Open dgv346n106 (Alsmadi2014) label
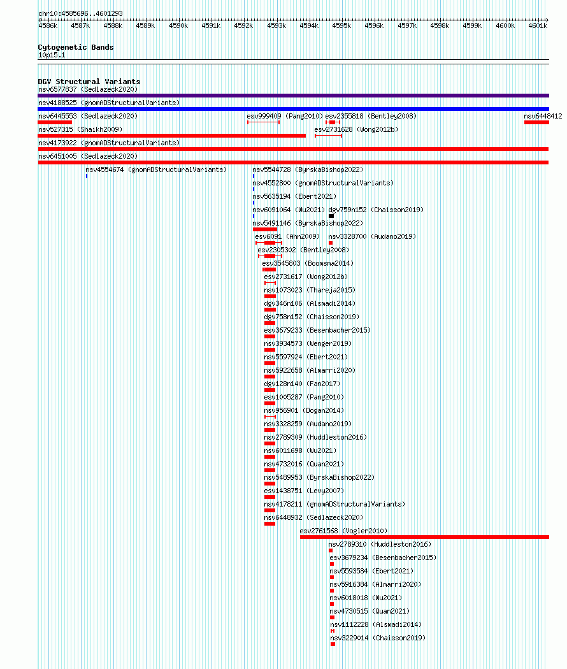Image resolution: width=567 pixels, height=669 pixels. click(310, 303)
